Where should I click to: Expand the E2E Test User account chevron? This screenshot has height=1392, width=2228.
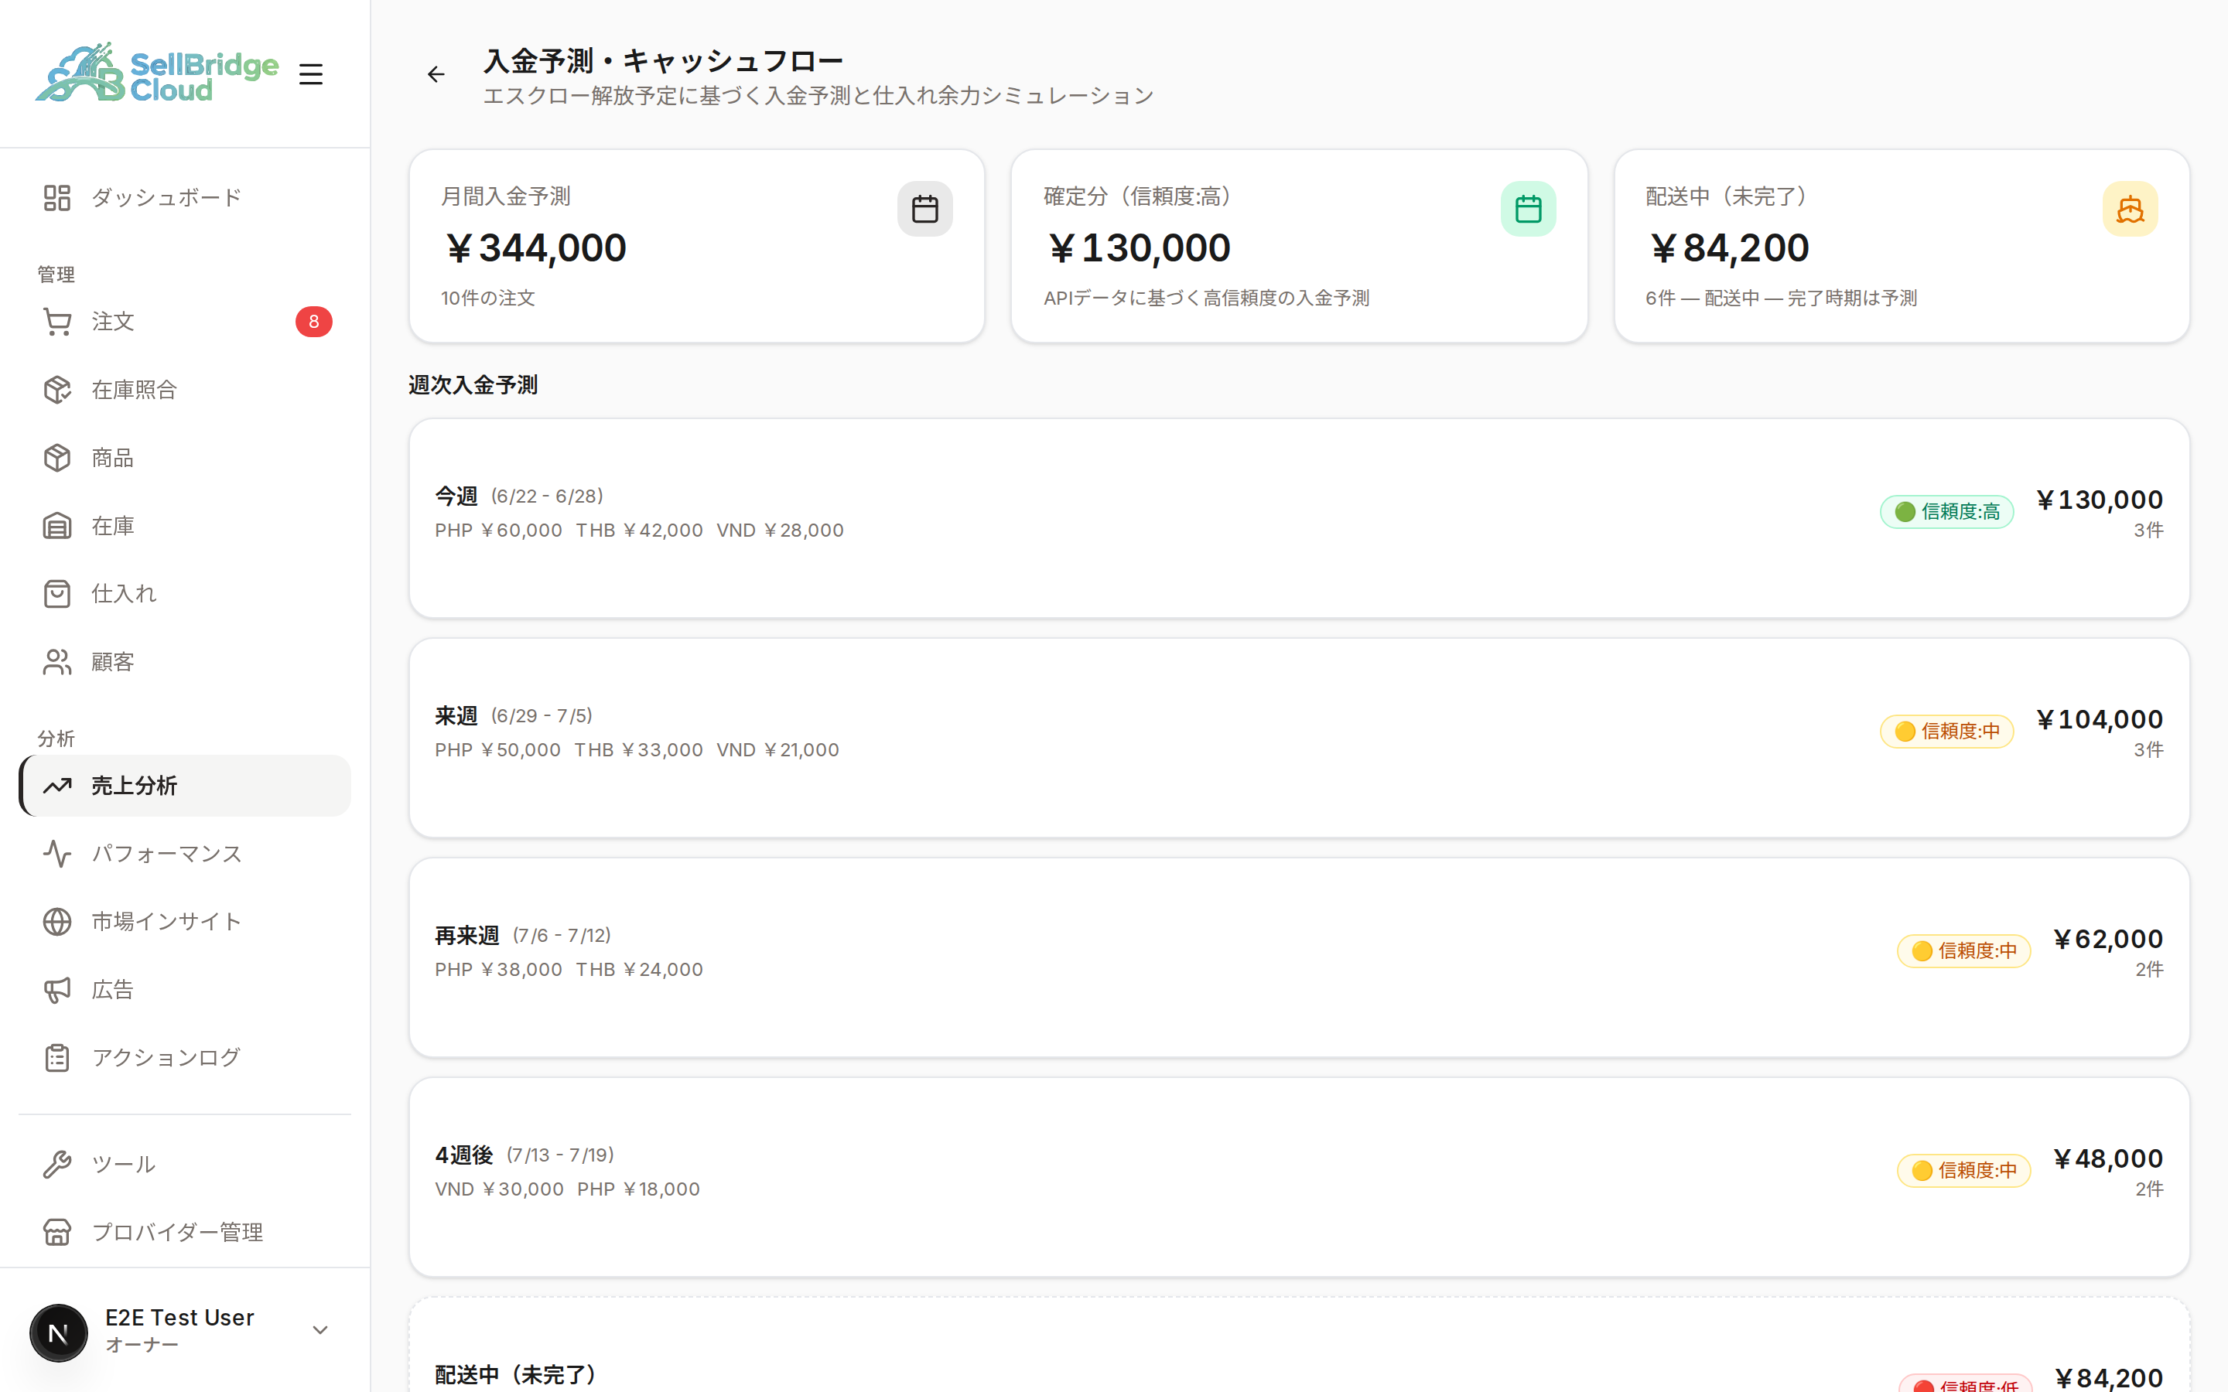320,1330
